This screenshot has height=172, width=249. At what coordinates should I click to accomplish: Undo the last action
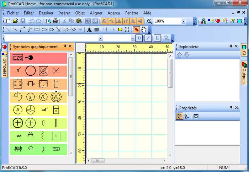[x=32, y=21]
